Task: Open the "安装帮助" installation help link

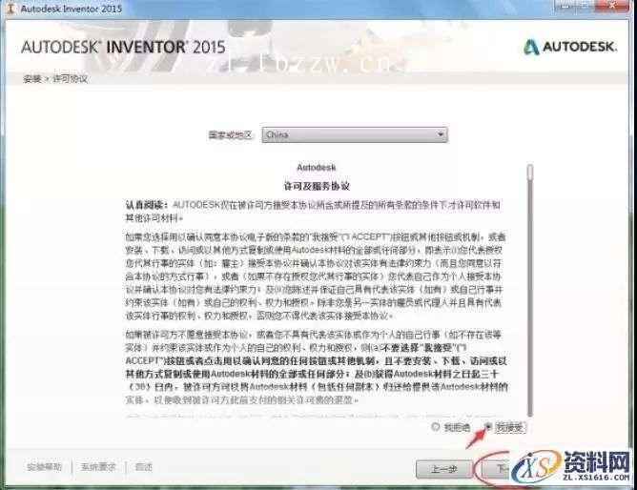Action: (x=44, y=467)
